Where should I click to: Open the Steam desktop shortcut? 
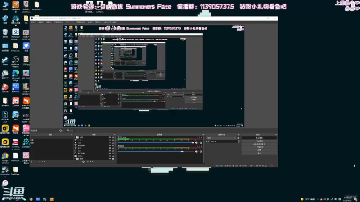coord(5,61)
